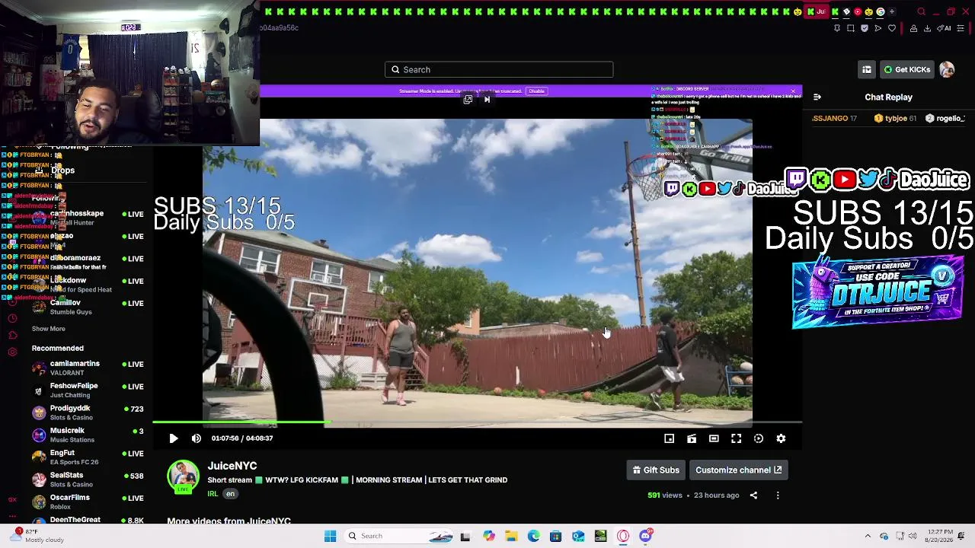Open browser AI assistant
Image resolution: width=975 pixels, height=548 pixels.
945,28
